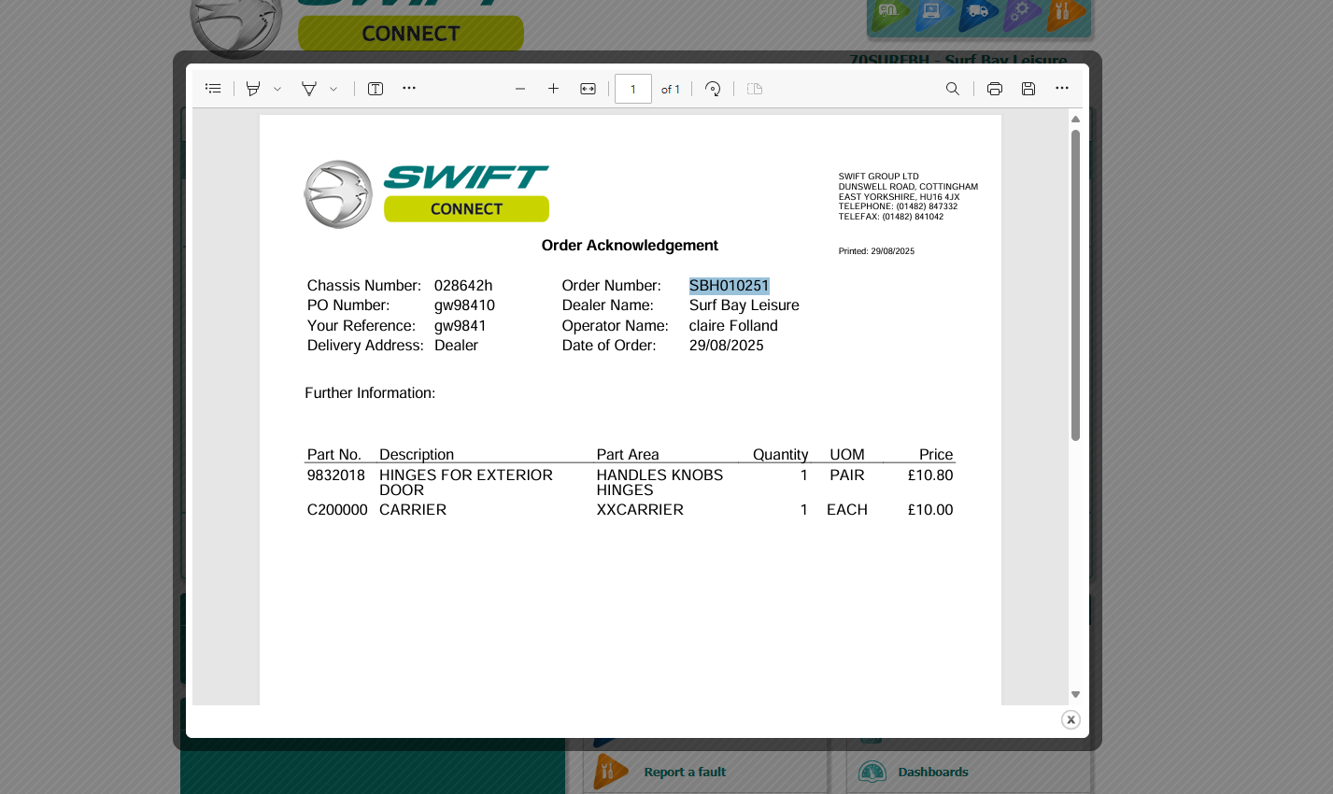Toggle fit to width view

[x=588, y=89]
